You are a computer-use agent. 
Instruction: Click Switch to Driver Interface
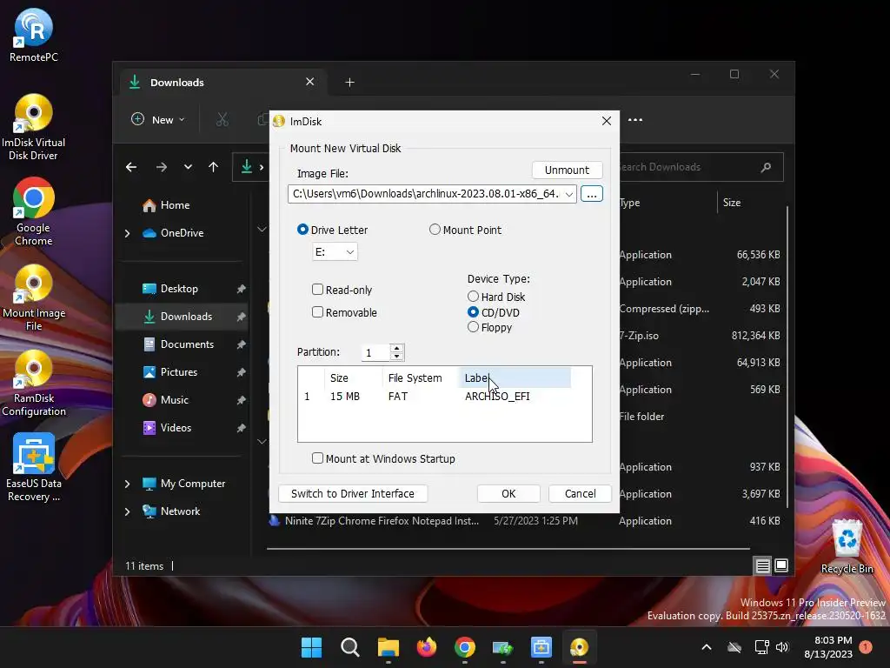point(353,494)
